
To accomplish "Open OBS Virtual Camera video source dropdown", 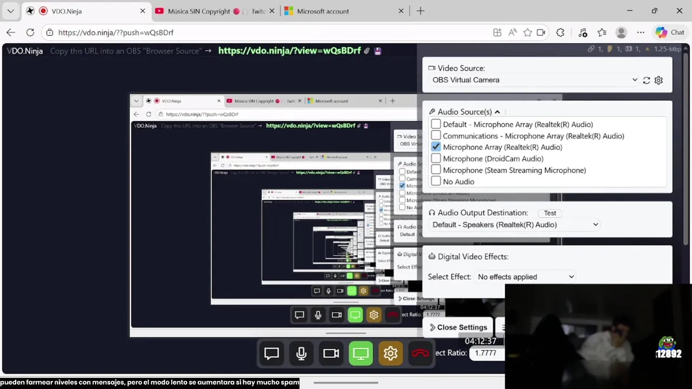I will point(535,80).
